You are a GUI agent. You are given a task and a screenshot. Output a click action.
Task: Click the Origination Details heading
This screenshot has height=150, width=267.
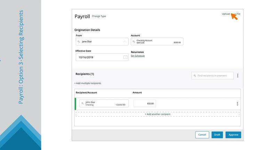pyautogui.click(x=87, y=30)
